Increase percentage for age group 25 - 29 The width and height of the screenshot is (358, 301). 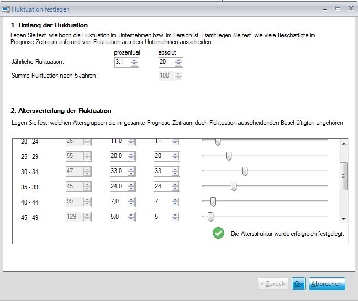click(131, 154)
